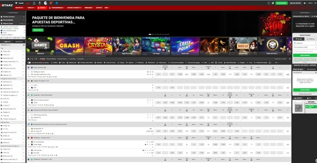Open the Crash Point game thumbnail
This screenshot has width=317, height=163.
coord(185,46)
